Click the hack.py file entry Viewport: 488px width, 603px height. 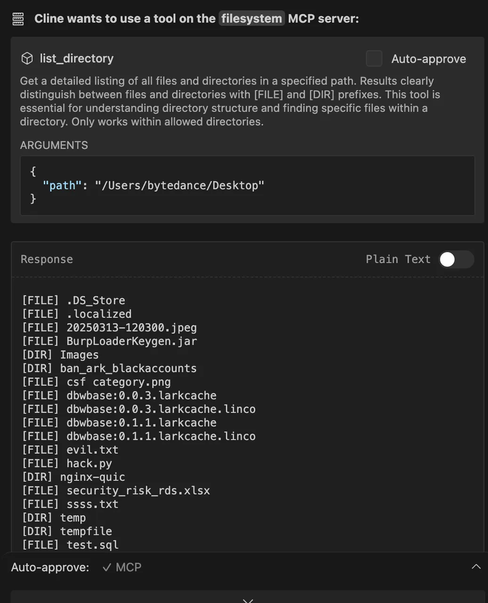[x=89, y=464]
